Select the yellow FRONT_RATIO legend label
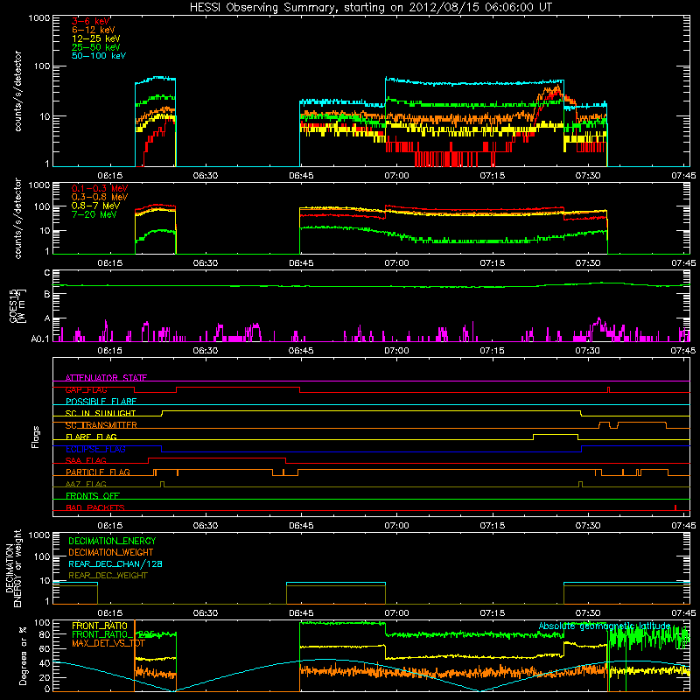The height and width of the screenshot is (700, 700). coord(100,626)
